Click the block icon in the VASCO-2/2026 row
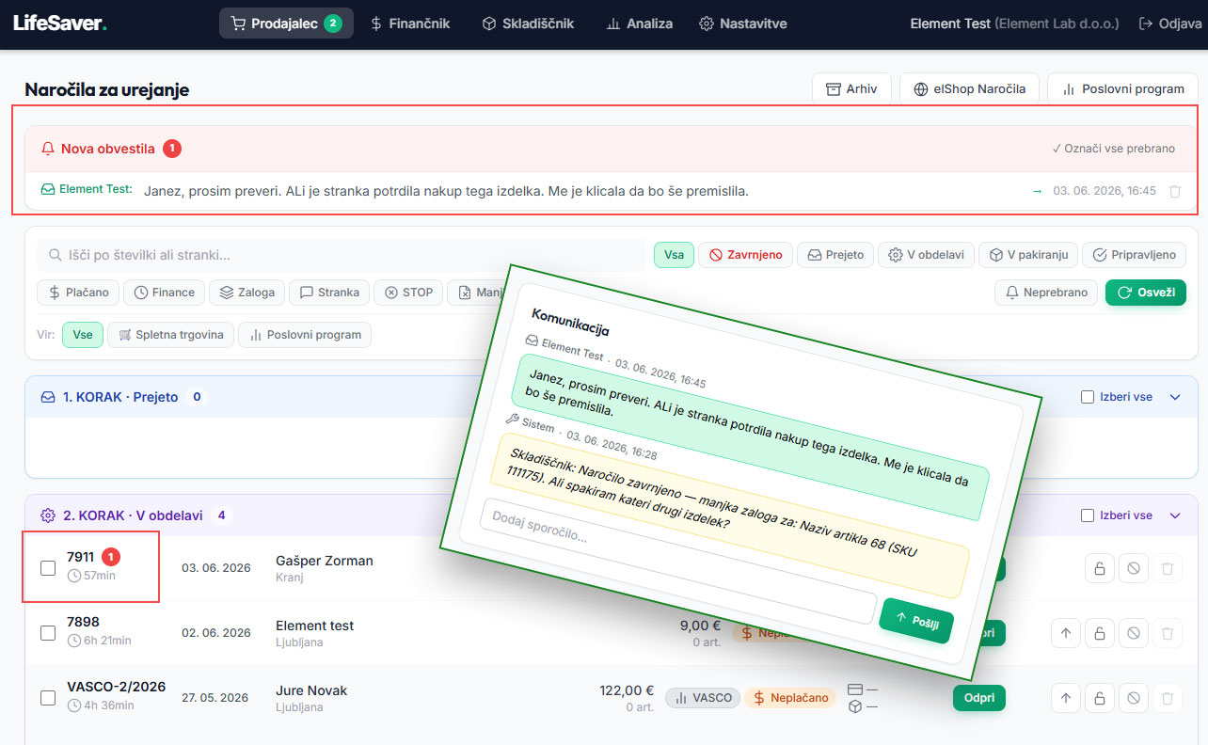 (1134, 698)
